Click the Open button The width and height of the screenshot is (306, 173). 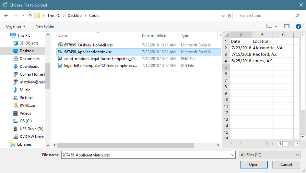tap(254, 165)
